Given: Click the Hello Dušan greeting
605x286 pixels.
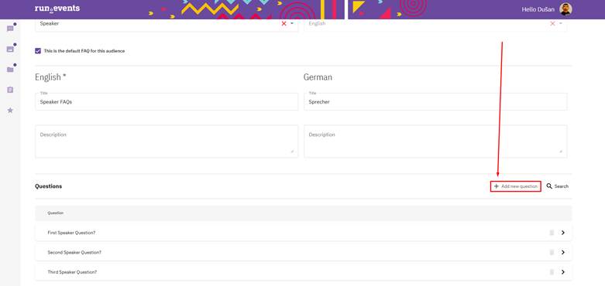Looking at the screenshot, I should (538, 9).
